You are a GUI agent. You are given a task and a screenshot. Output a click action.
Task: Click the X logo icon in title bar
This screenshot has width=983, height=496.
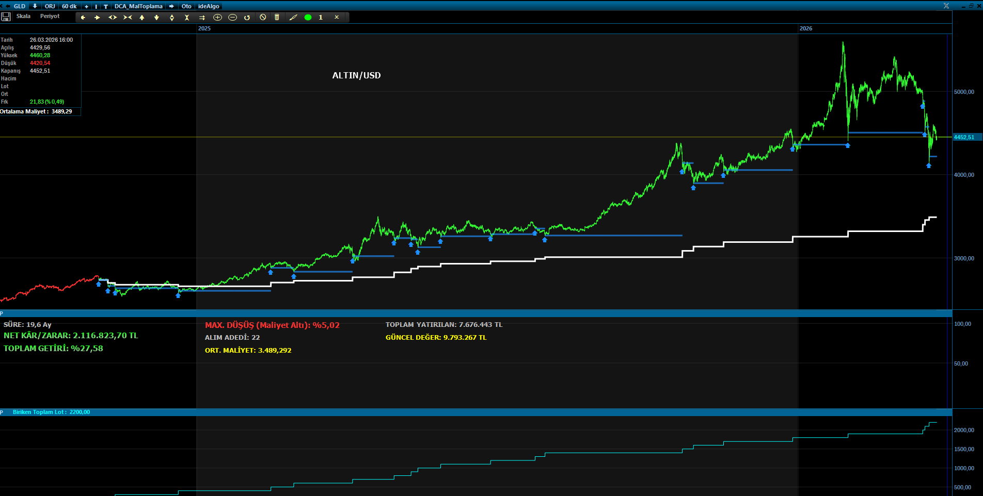946,6
